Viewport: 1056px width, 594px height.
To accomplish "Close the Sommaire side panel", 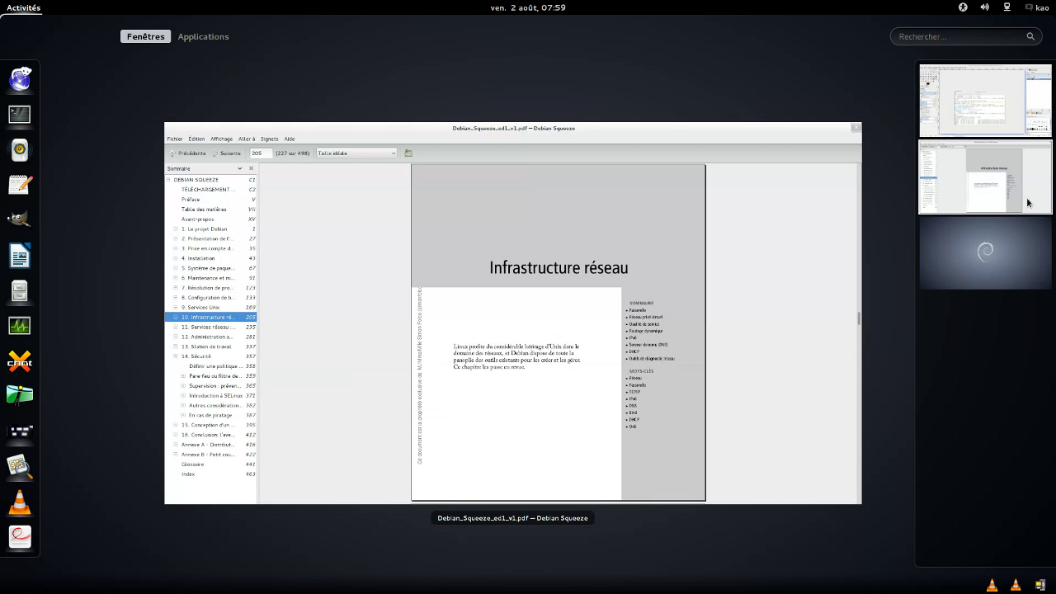I will point(252,168).
